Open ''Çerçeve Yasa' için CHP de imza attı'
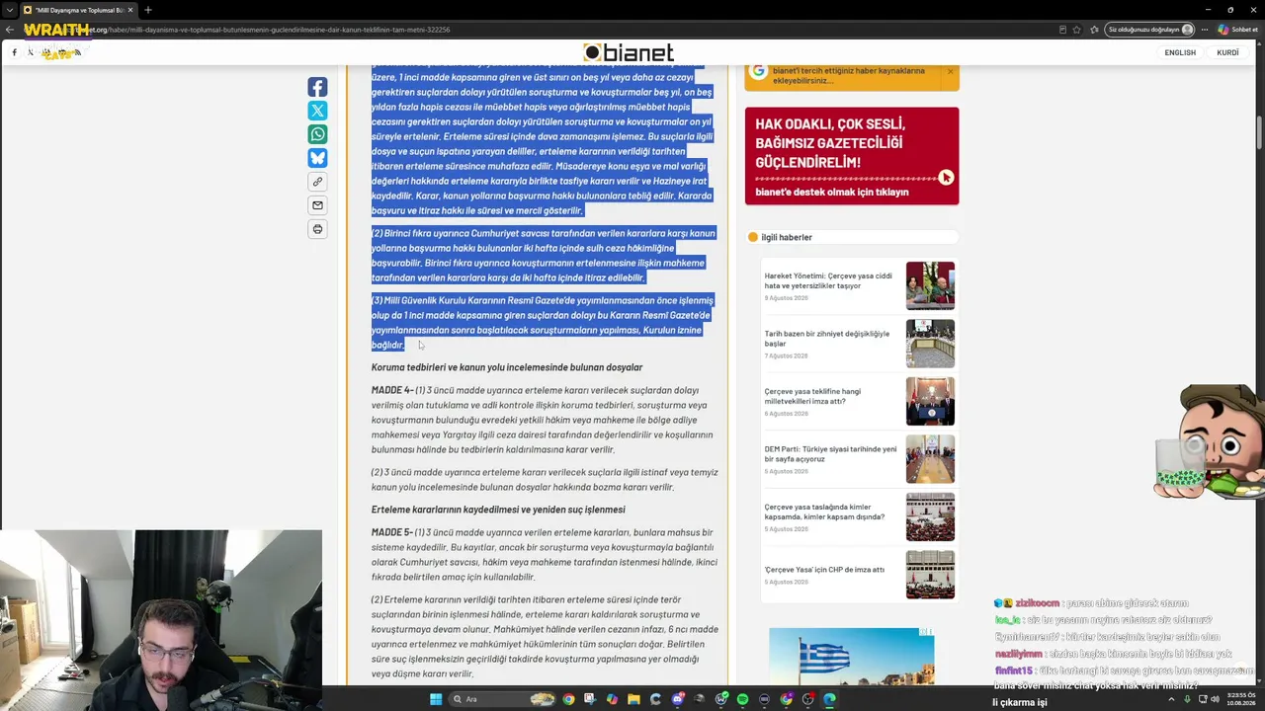 click(824, 570)
